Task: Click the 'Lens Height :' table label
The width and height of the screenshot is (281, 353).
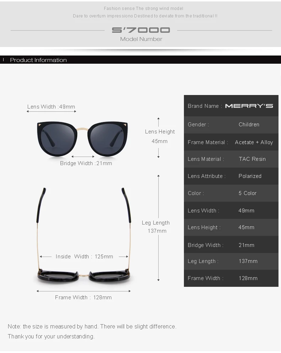Action: coord(204,227)
